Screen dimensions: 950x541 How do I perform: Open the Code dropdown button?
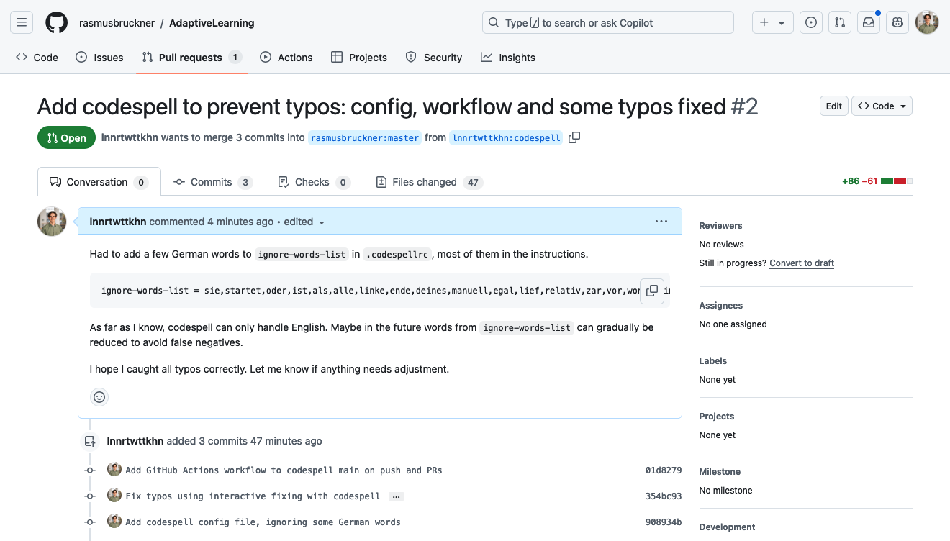(x=882, y=106)
